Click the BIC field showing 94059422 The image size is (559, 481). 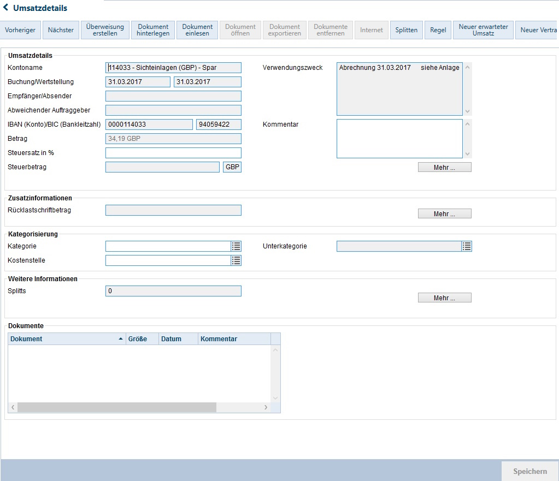(x=219, y=124)
